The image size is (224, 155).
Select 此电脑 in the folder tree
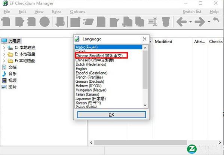(14, 41)
